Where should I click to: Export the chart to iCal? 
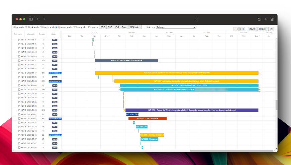click(x=117, y=27)
